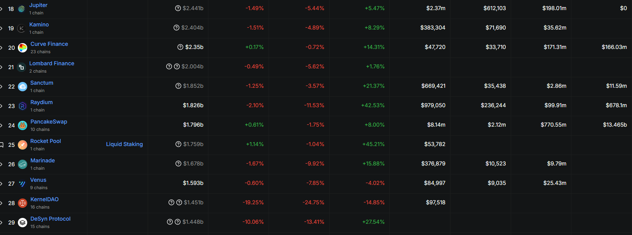Open the Liquid Staking category link
The height and width of the screenshot is (235, 632).
pos(124,144)
